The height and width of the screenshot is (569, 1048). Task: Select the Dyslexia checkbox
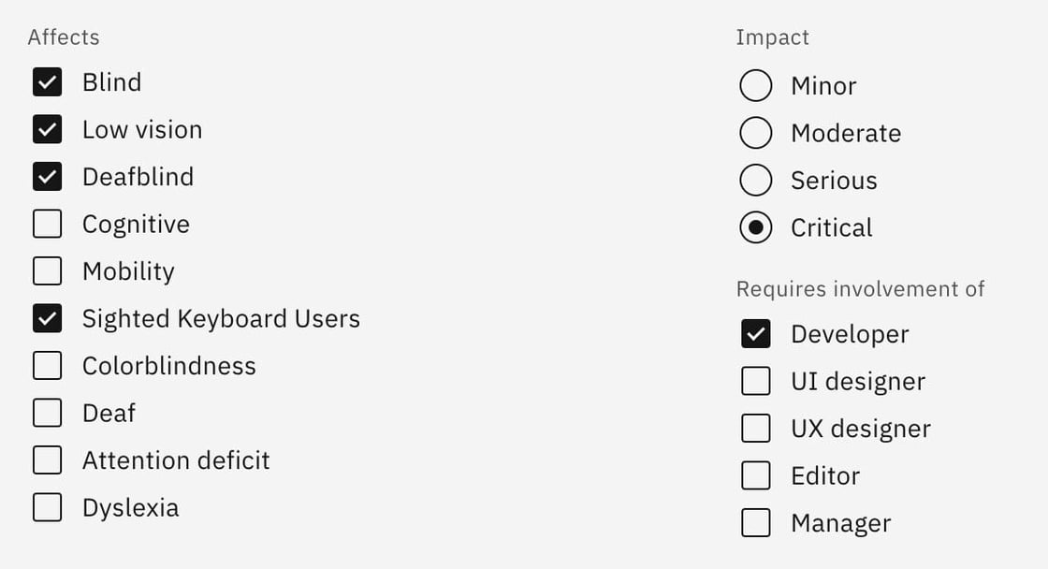(47, 507)
